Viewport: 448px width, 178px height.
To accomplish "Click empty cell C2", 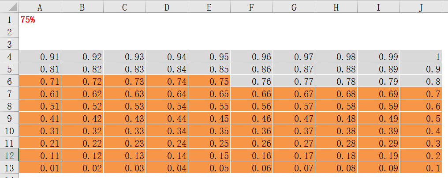I will 124,31.
